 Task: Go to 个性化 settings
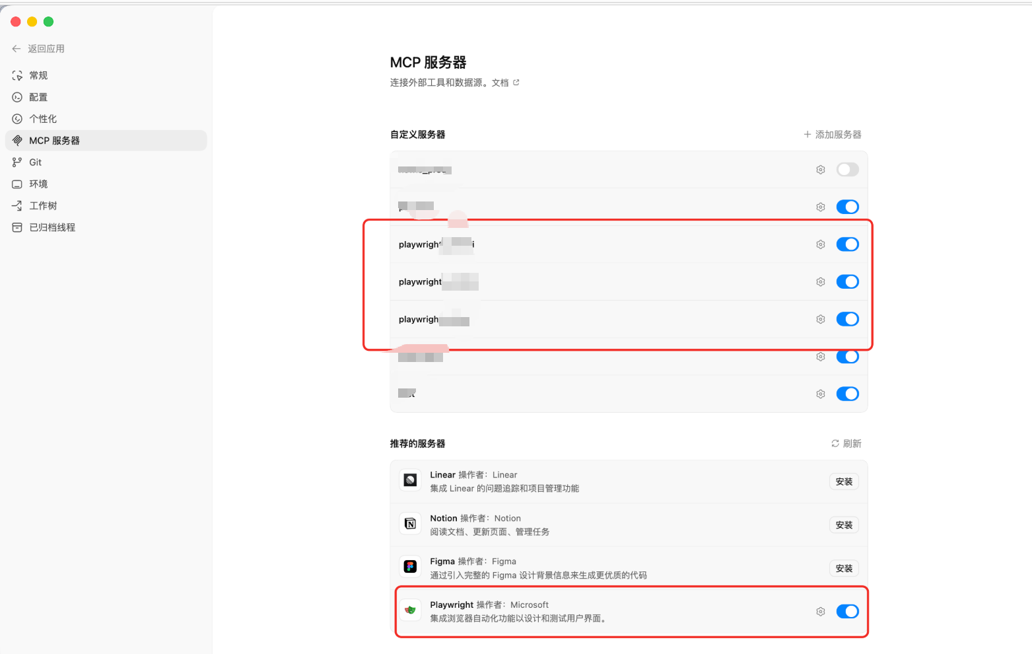click(x=43, y=119)
